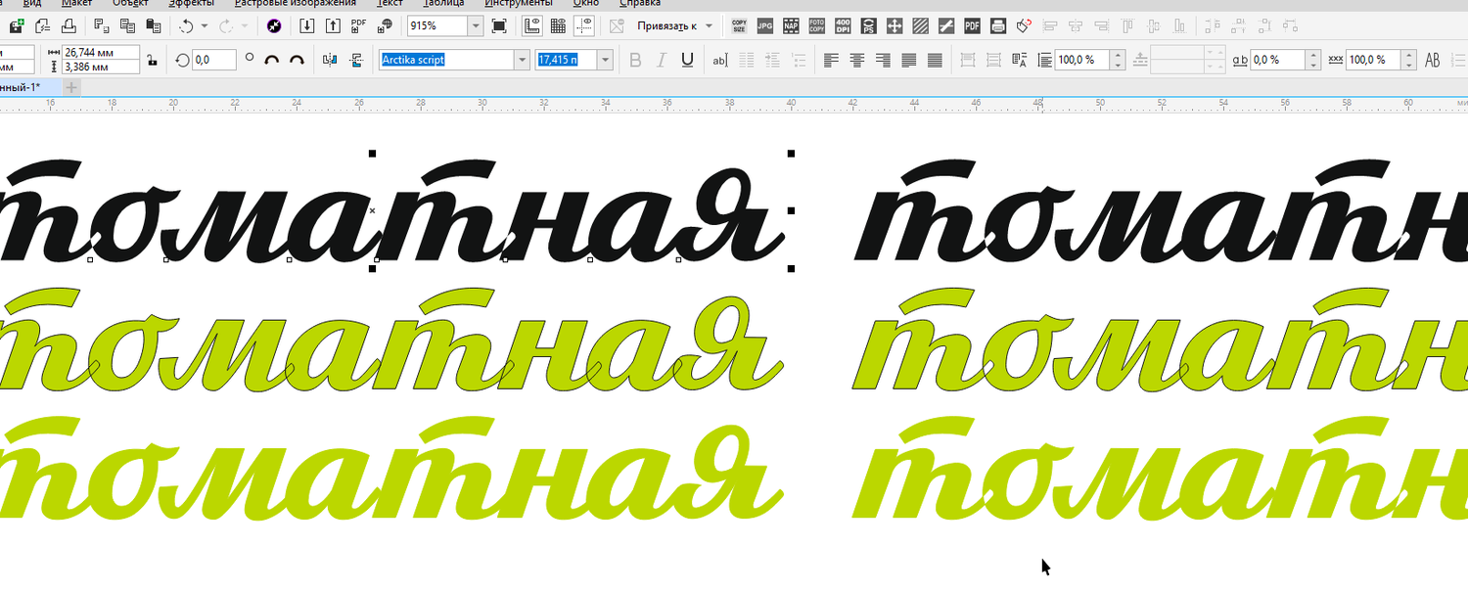Viewport: 1468px width, 592px height.
Task: Click the diagonal hatch macro icon
Action: point(920,25)
